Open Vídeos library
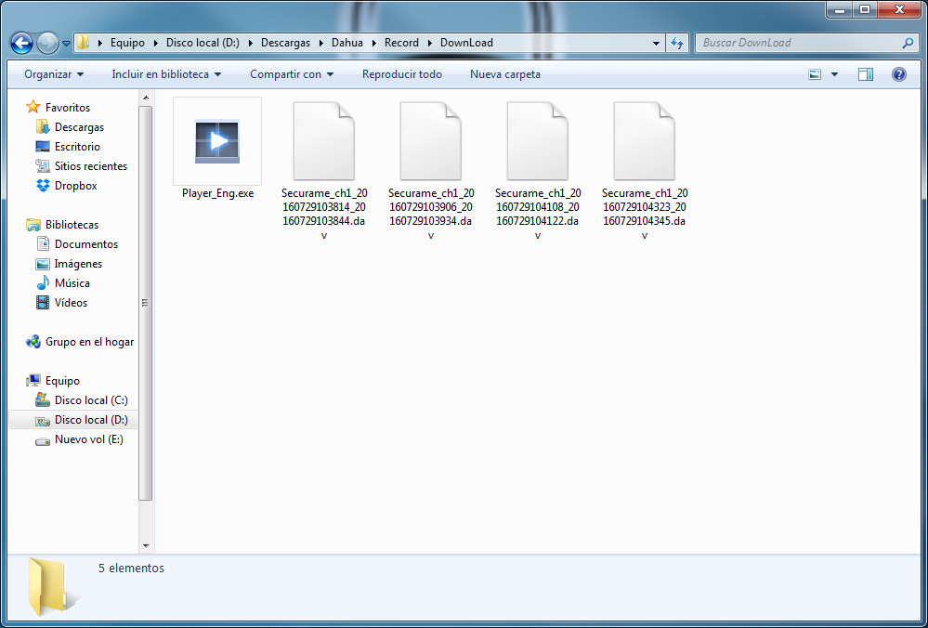Viewport: 928px width, 628px height. (71, 303)
